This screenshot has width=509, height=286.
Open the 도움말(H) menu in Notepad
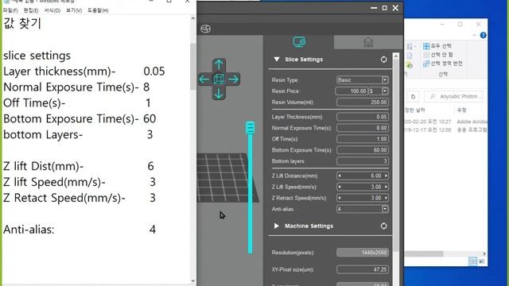click(x=98, y=10)
